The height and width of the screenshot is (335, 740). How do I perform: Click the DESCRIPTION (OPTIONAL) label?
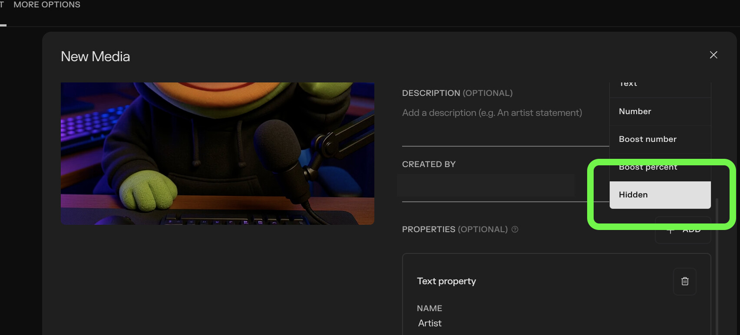[x=457, y=93]
